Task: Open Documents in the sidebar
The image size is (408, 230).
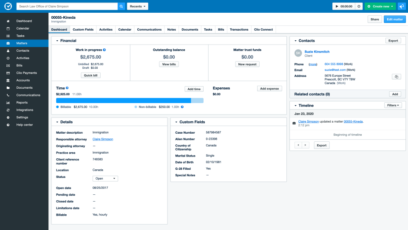Action: pyautogui.click(x=24, y=87)
